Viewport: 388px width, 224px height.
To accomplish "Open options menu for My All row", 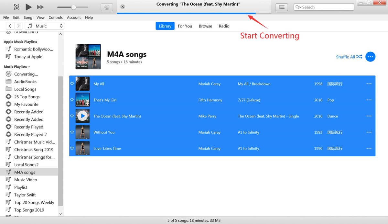I will [x=369, y=84].
